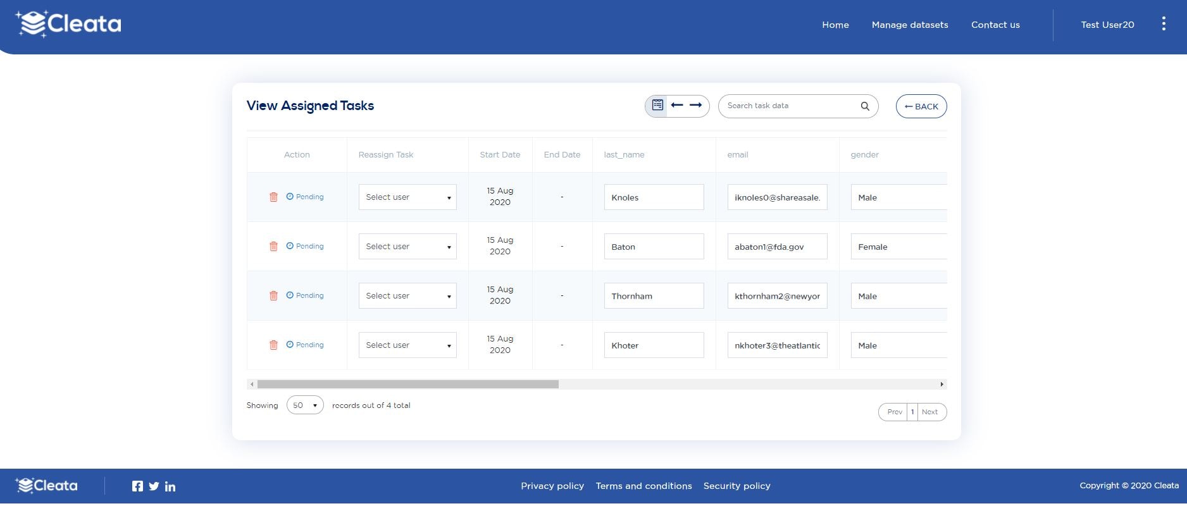
Task: Open Contact us page
Action: coord(995,25)
